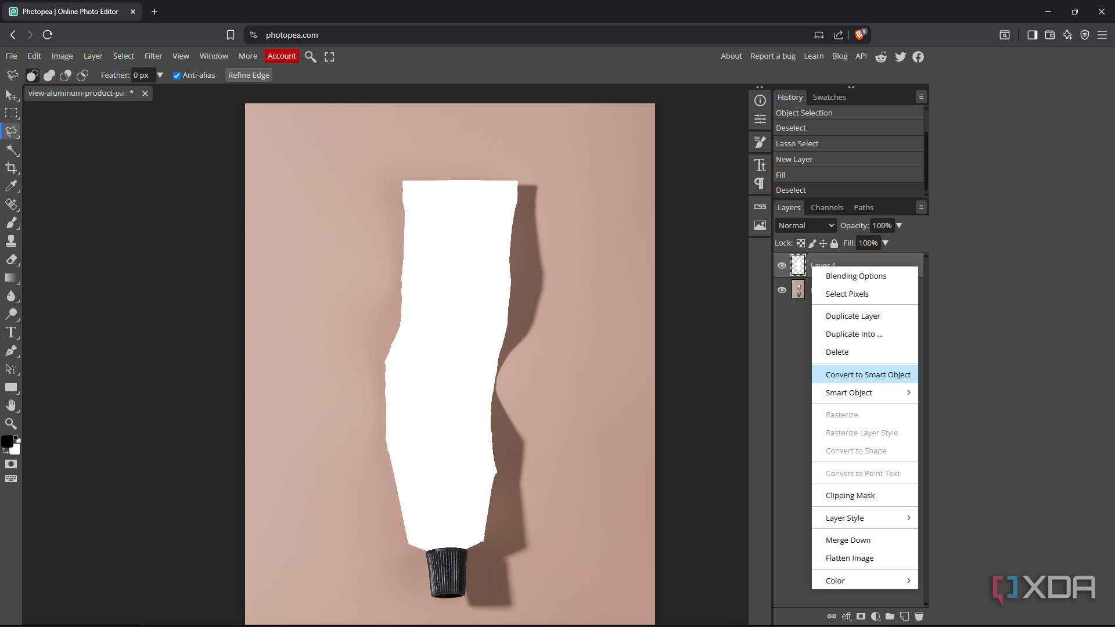
Task: Select the Rectangle Select tool
Action: click(x=11, y=113)
